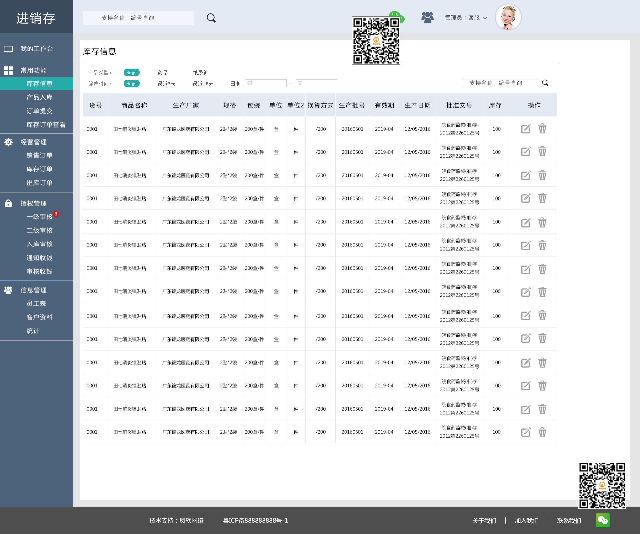Click the green WeChat icon in footer
This screenshot has height=534, width=640.
click(603, 520)
